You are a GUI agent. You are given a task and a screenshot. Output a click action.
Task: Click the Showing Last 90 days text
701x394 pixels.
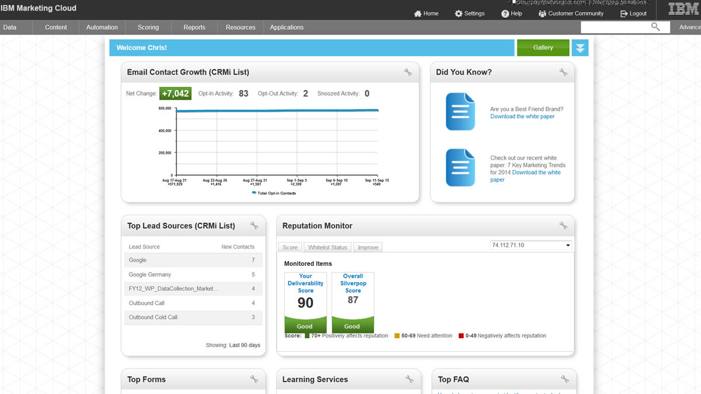click(233, 345)
